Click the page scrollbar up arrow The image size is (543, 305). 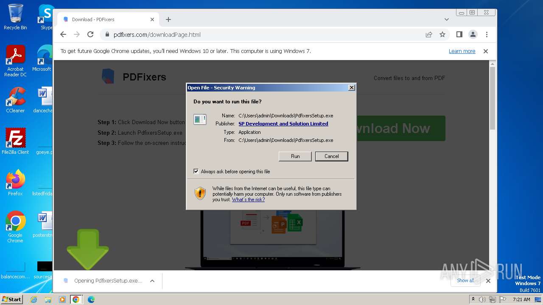point(493,64)
